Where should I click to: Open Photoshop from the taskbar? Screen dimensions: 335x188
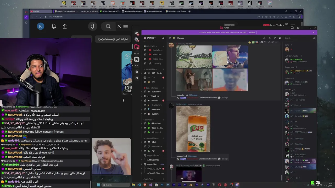click(x=162, y=185)
